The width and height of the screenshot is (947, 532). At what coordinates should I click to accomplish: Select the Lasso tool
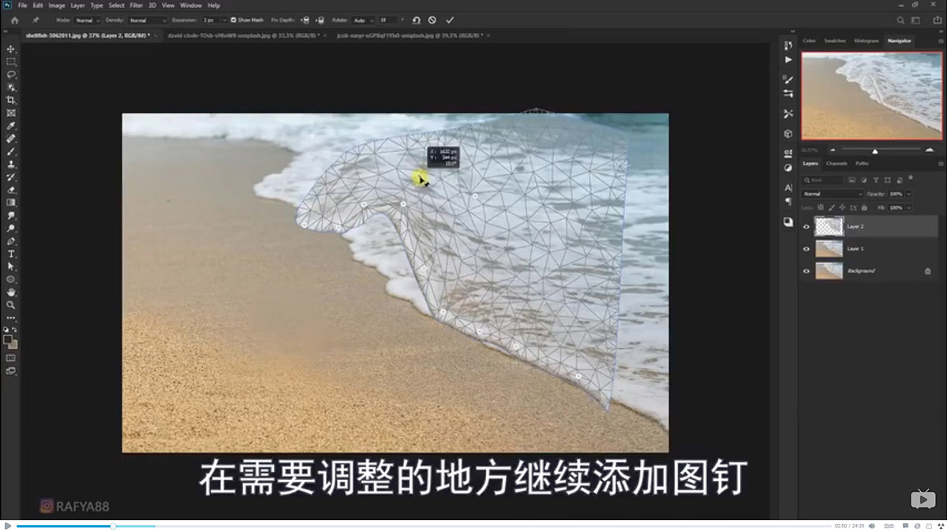click(11, 74)
